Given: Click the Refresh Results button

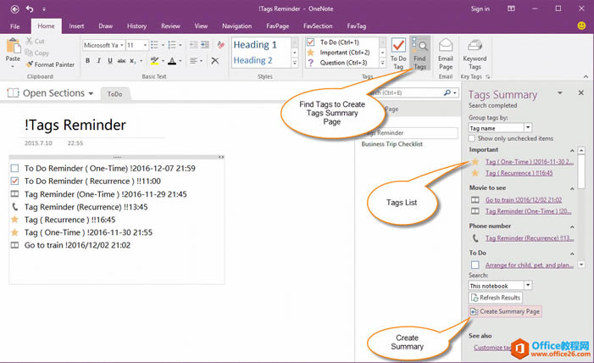Looking at the screenshot, I should click(x=495, y=298).
